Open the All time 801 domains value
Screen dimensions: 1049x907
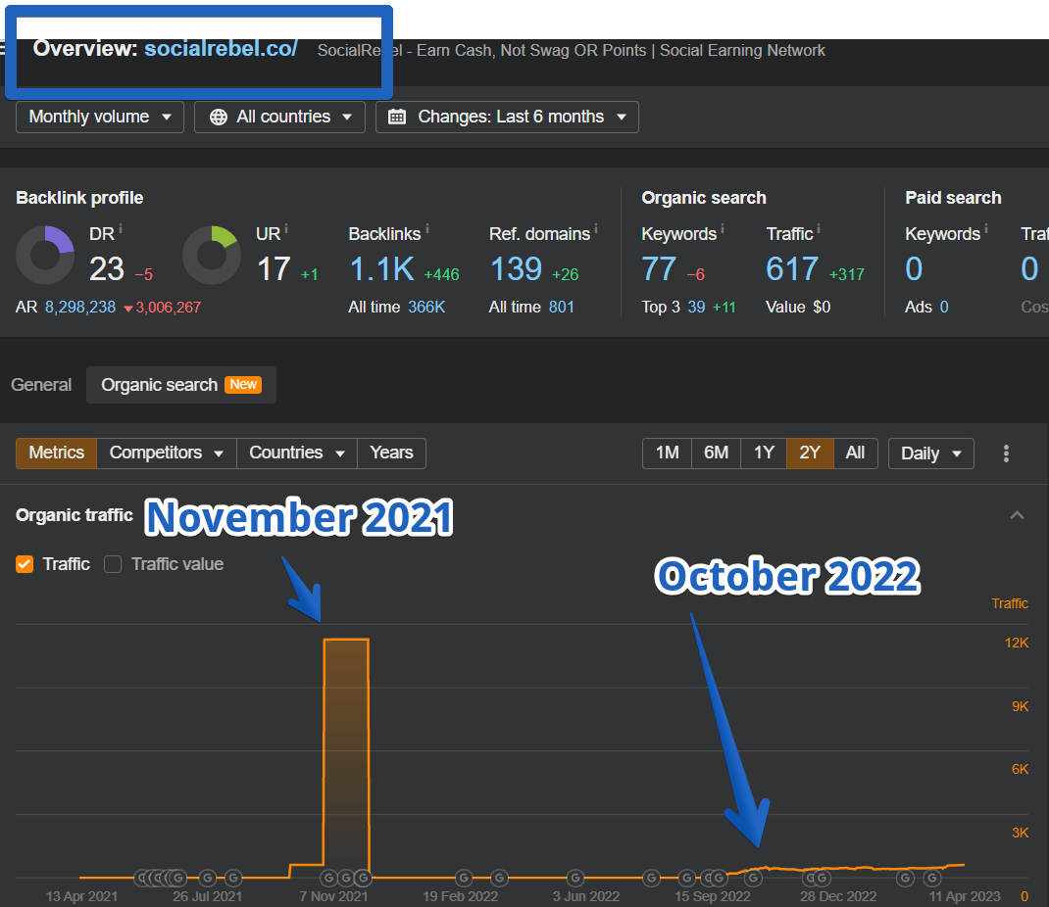tap(562, 308)
